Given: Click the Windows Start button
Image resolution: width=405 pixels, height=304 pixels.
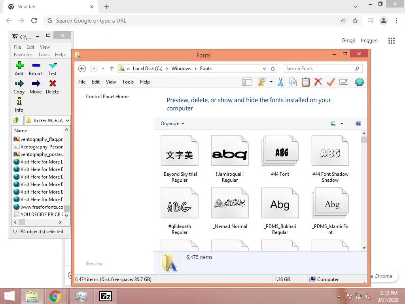Looking at the screenshot, I should pos(9,296).
